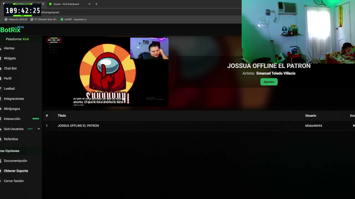Open the Documentación link

click(x=16, y=161)
